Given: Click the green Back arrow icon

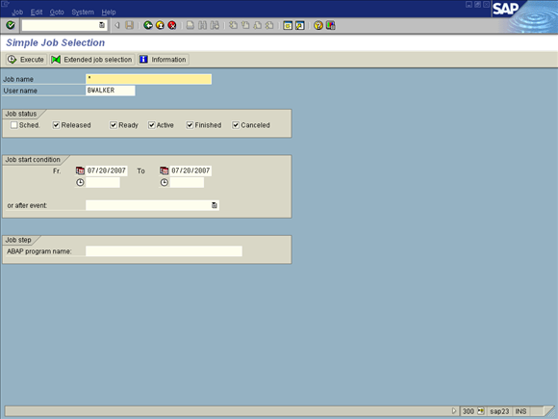Looking at the screenshot, I should (x=148, y=25).
